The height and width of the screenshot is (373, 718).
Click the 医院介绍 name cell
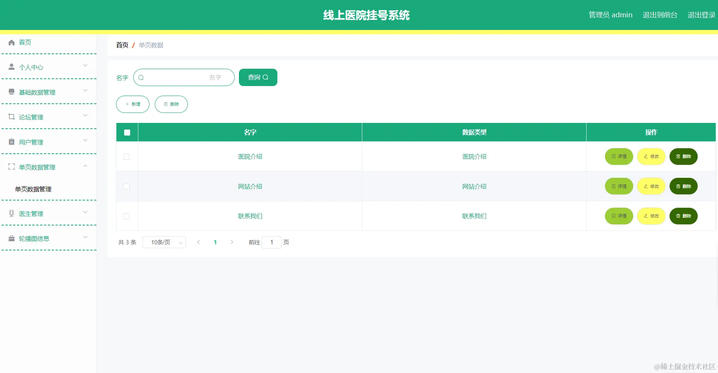coord(250,156)
